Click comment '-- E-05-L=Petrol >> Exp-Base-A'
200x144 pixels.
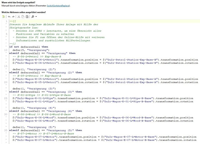[x=37, y=76]
